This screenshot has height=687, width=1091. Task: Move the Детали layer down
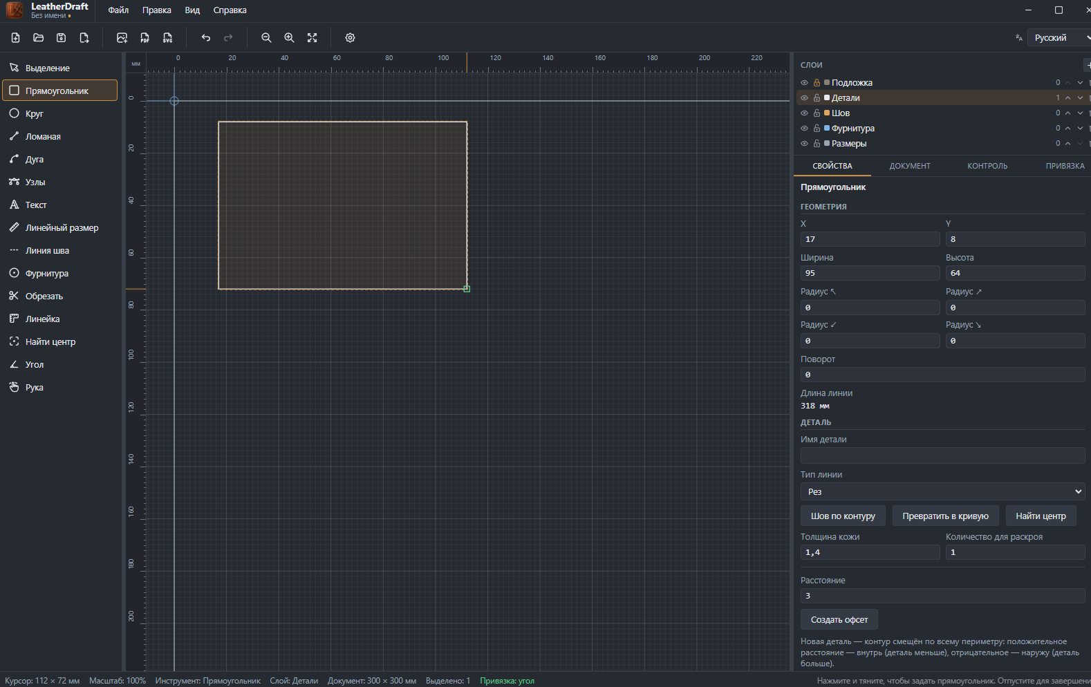pyautogui.click(x=1080, y=98)
